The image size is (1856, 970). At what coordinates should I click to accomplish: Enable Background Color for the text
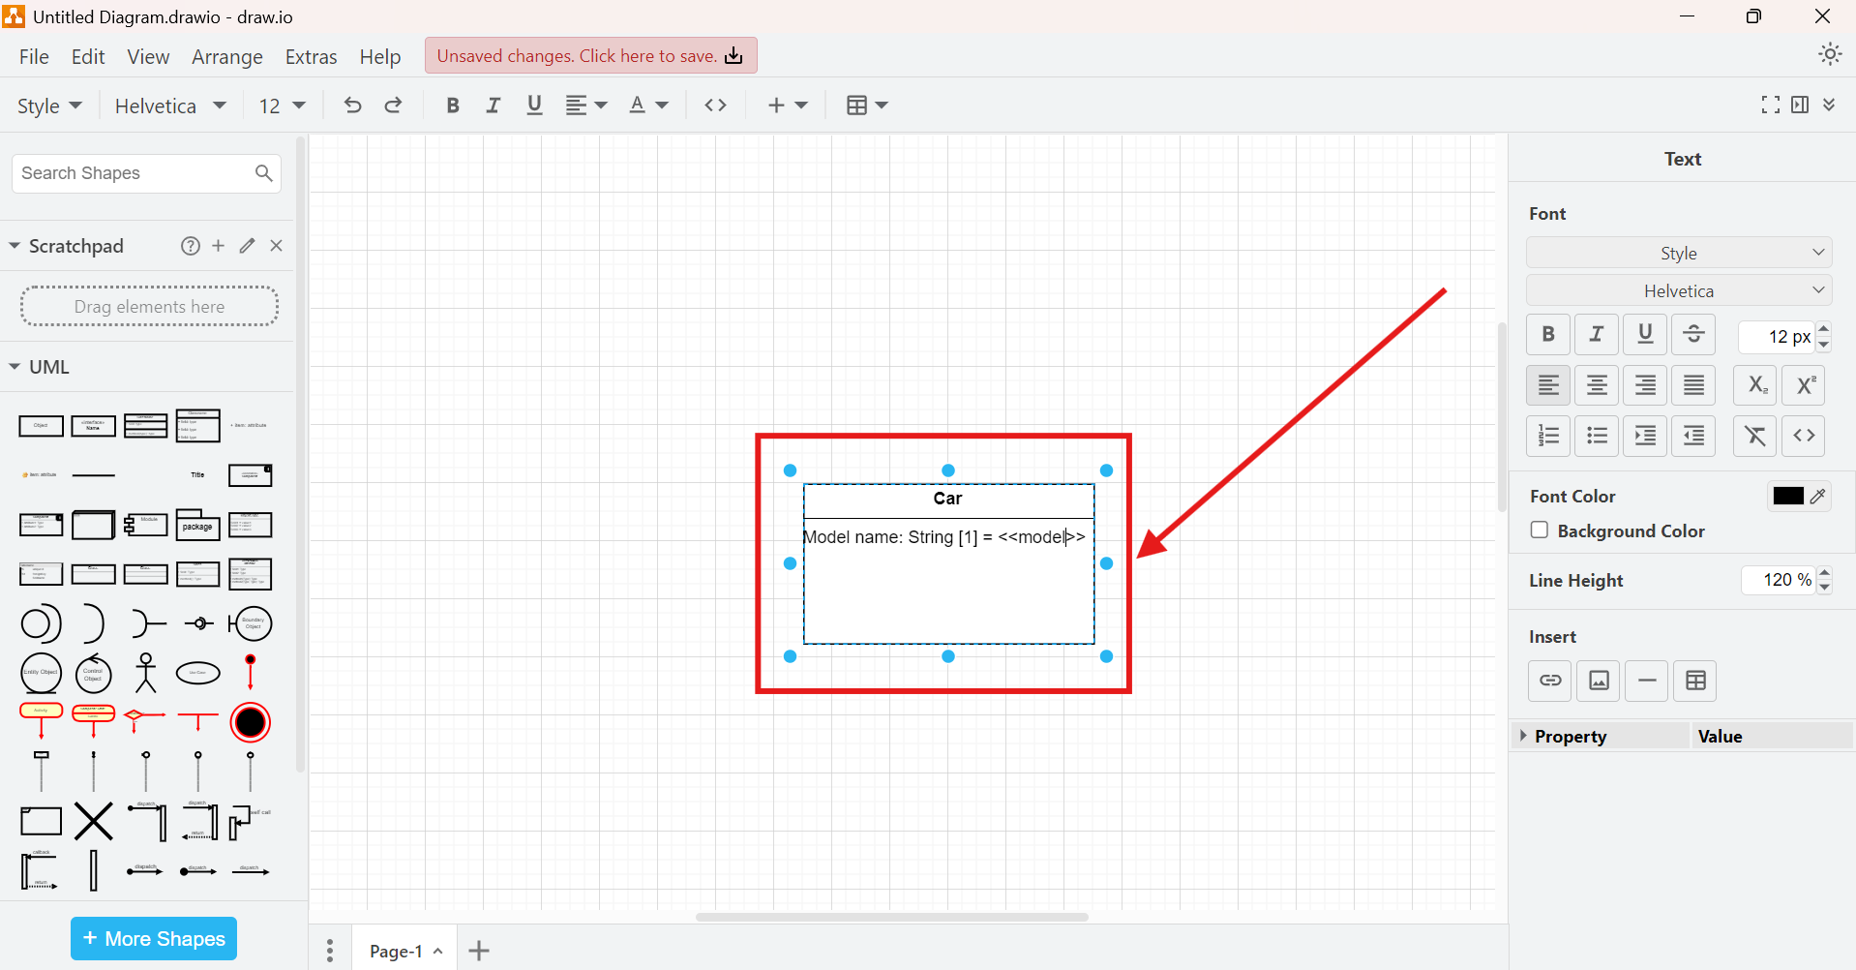point(1539,530)
